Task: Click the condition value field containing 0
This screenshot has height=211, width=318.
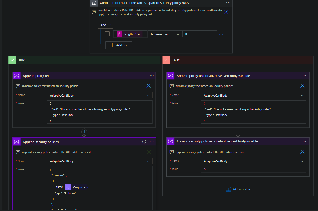Action: [200, 34]
